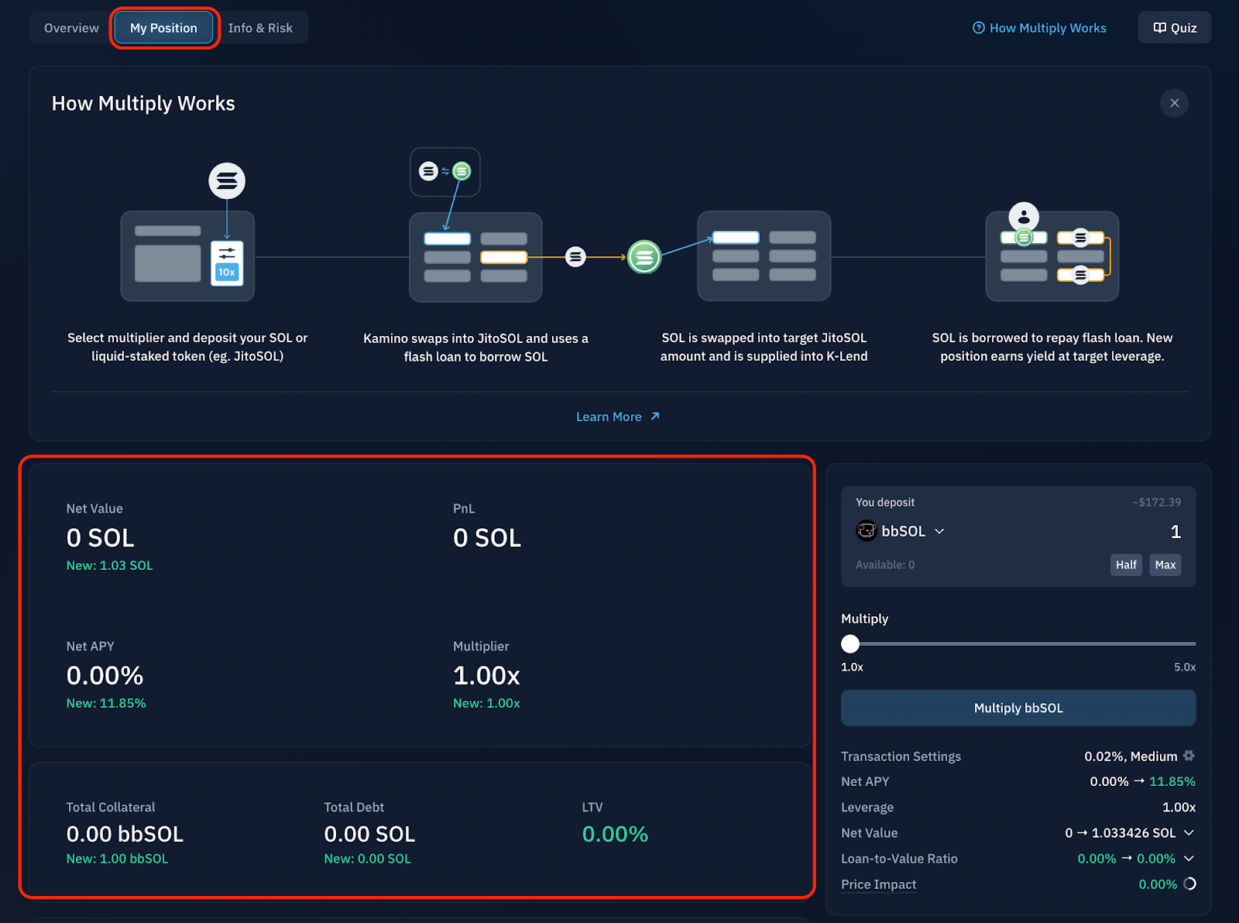Image resolution: width=1239 pixels, height=923 pixels.
Task: Click the small SOL icon on orange line
Action: pos(575,256)
